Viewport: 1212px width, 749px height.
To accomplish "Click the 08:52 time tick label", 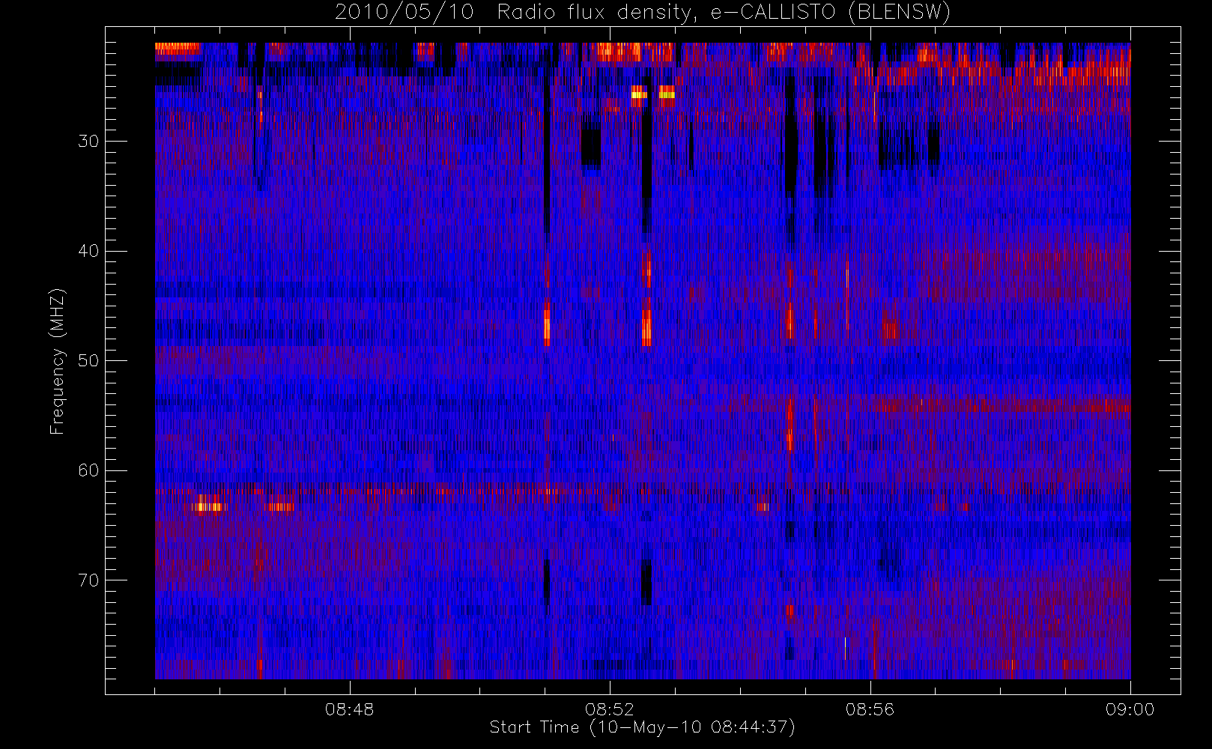I will pos(610,709).
